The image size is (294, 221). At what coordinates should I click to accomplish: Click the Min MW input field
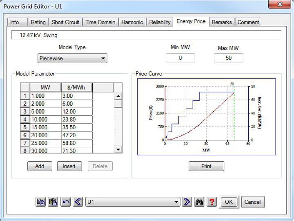pos(180,58)
